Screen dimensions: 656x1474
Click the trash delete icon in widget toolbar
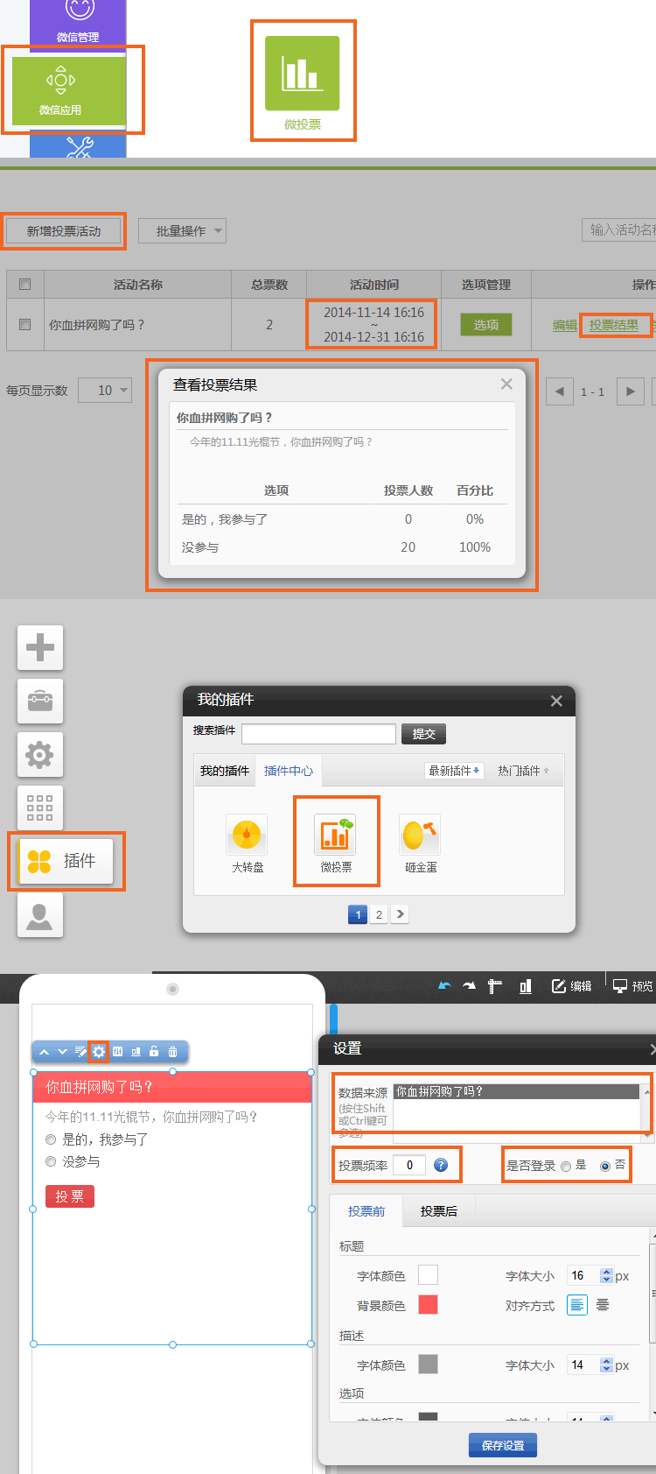[x=173, y=1052]
